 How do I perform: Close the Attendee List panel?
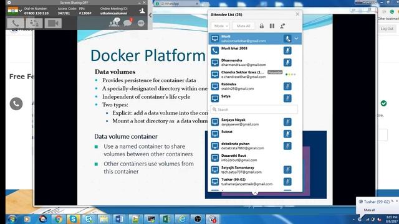coord(297,14)
